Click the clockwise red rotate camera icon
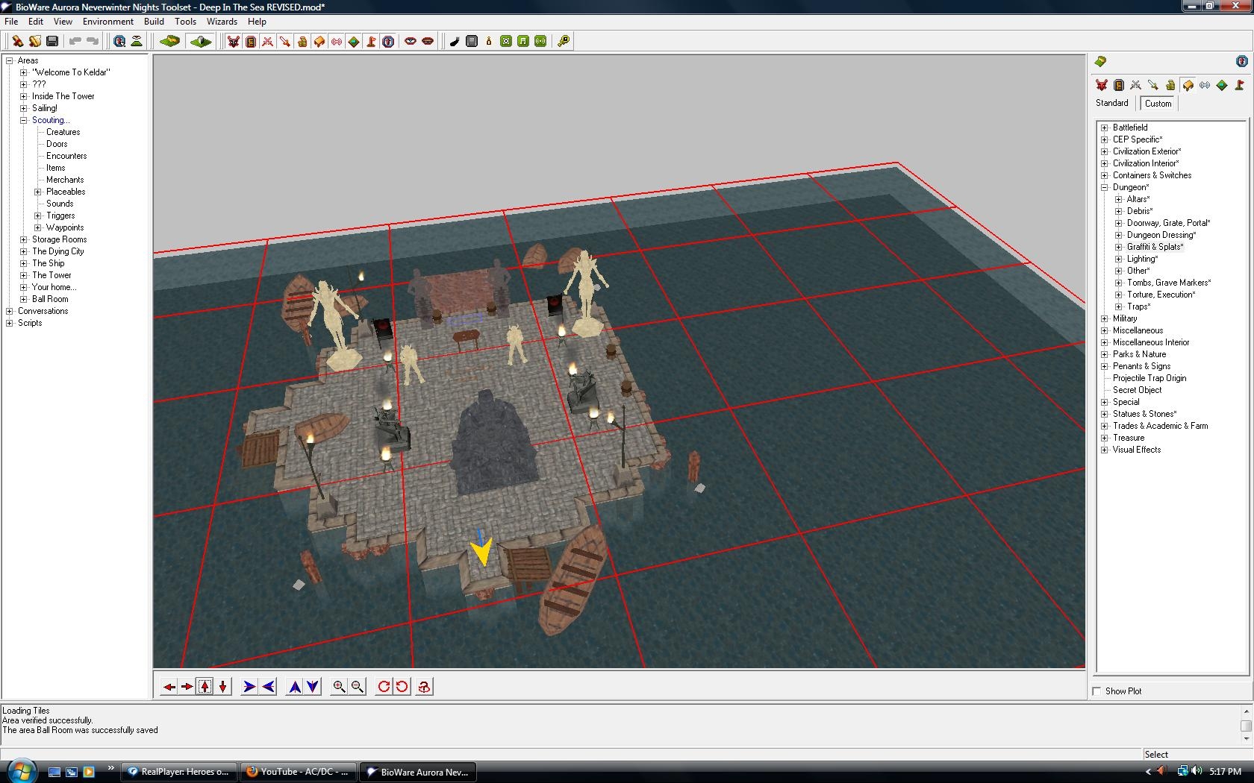This screenshot has height=783, width=1254. [x=384, y=687]
